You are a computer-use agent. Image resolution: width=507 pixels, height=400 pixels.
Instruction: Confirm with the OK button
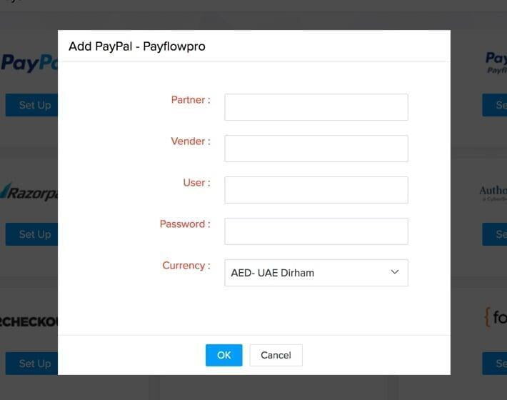tap(224, 355)
